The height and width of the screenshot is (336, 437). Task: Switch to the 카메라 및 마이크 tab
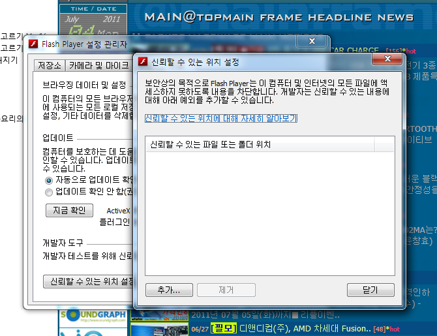click(98, 65)
